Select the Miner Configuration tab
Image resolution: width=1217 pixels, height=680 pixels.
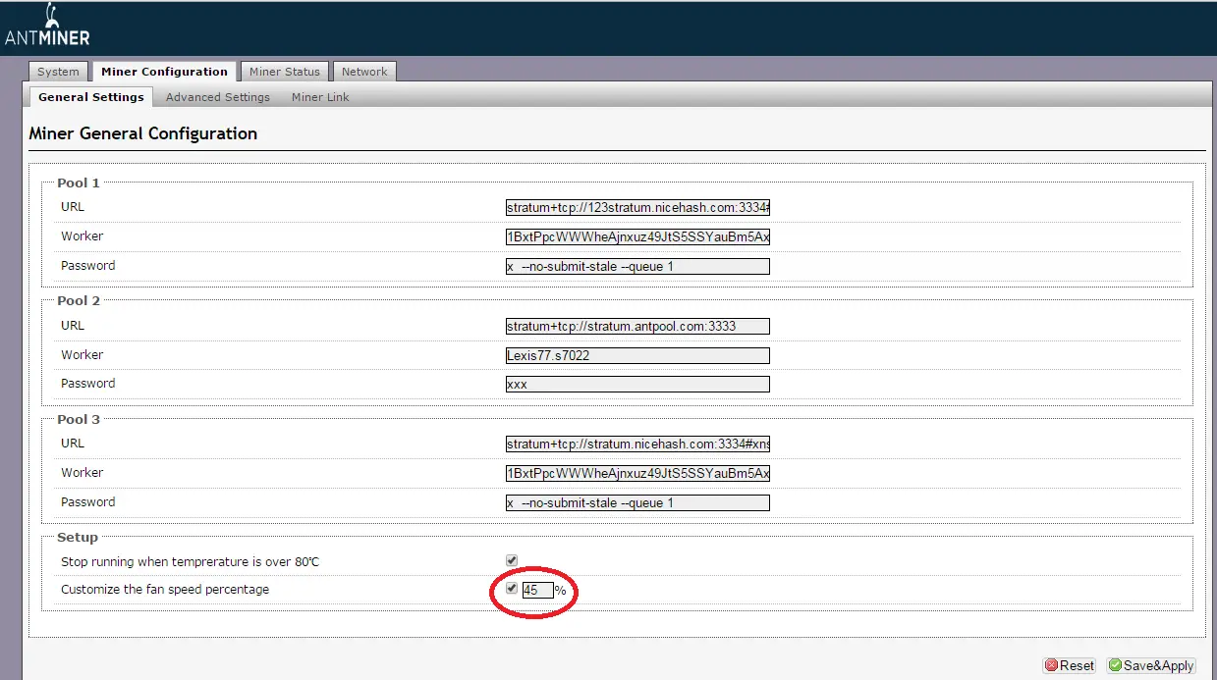164,72
